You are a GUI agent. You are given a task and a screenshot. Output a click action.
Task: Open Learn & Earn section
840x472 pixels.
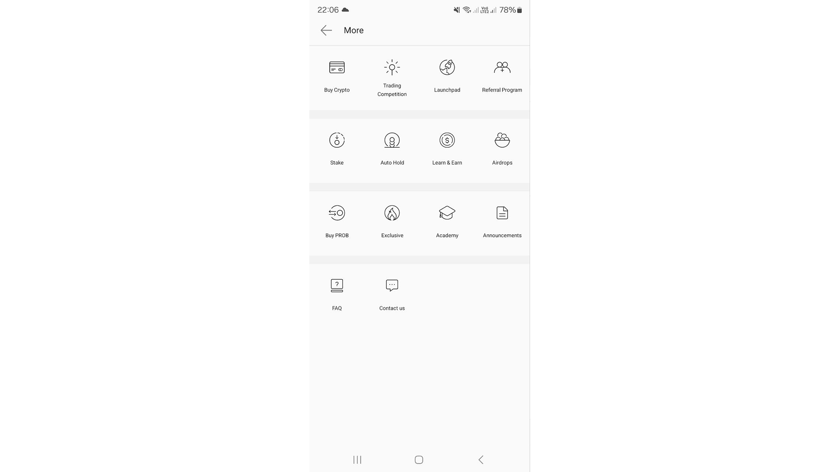447,148
